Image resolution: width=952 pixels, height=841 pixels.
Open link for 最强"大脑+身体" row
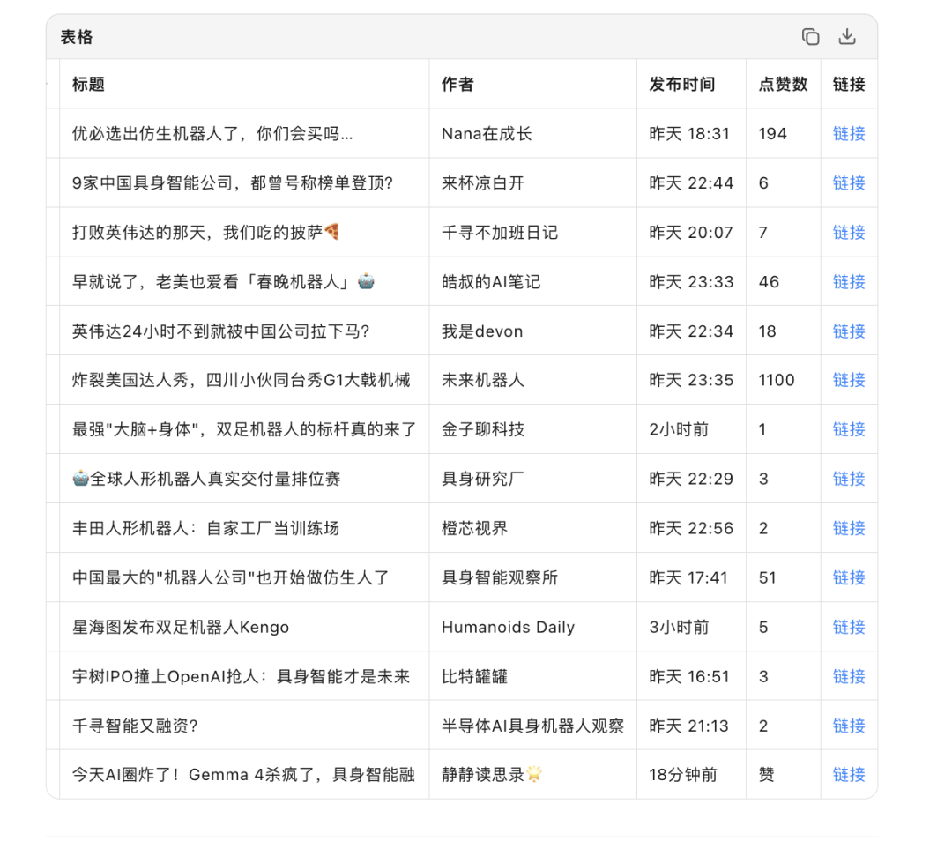point(848,429)
